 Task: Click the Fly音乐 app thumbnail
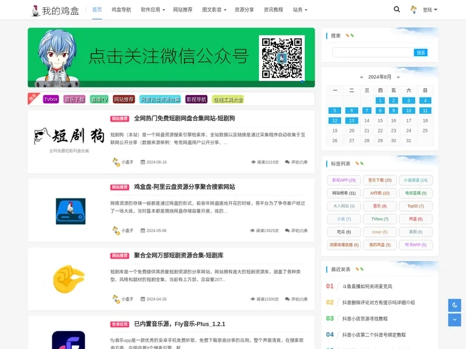tap(69, 340)
